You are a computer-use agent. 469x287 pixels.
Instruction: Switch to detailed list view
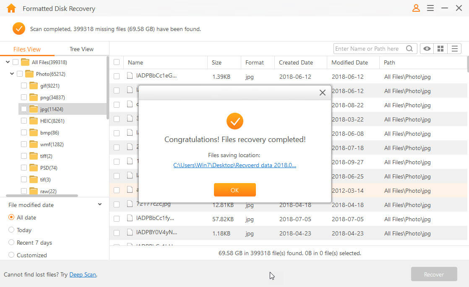[454, 49]
